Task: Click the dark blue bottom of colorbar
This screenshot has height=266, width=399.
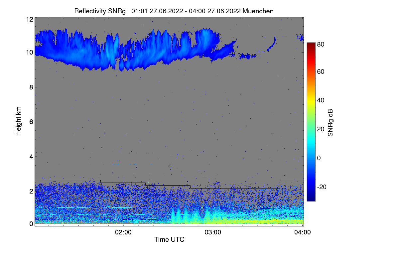Action: pos(311,199)
